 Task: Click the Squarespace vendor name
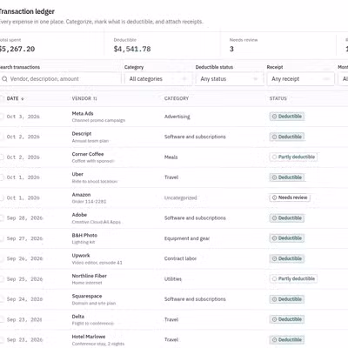[x=87, y=296]
